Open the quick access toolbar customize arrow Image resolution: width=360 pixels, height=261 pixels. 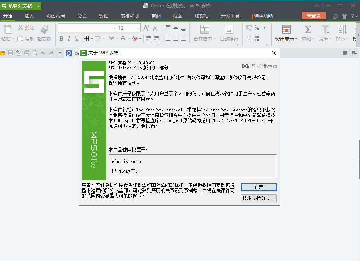(60, 53)
